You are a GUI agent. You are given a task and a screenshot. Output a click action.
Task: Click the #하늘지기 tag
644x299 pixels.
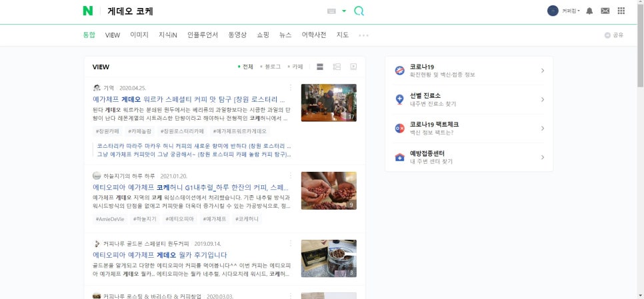pos(145,219)
